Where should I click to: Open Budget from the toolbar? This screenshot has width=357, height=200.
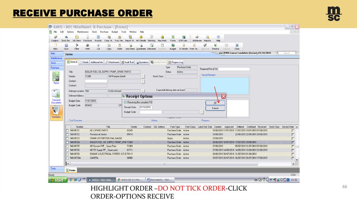(173, 47)
